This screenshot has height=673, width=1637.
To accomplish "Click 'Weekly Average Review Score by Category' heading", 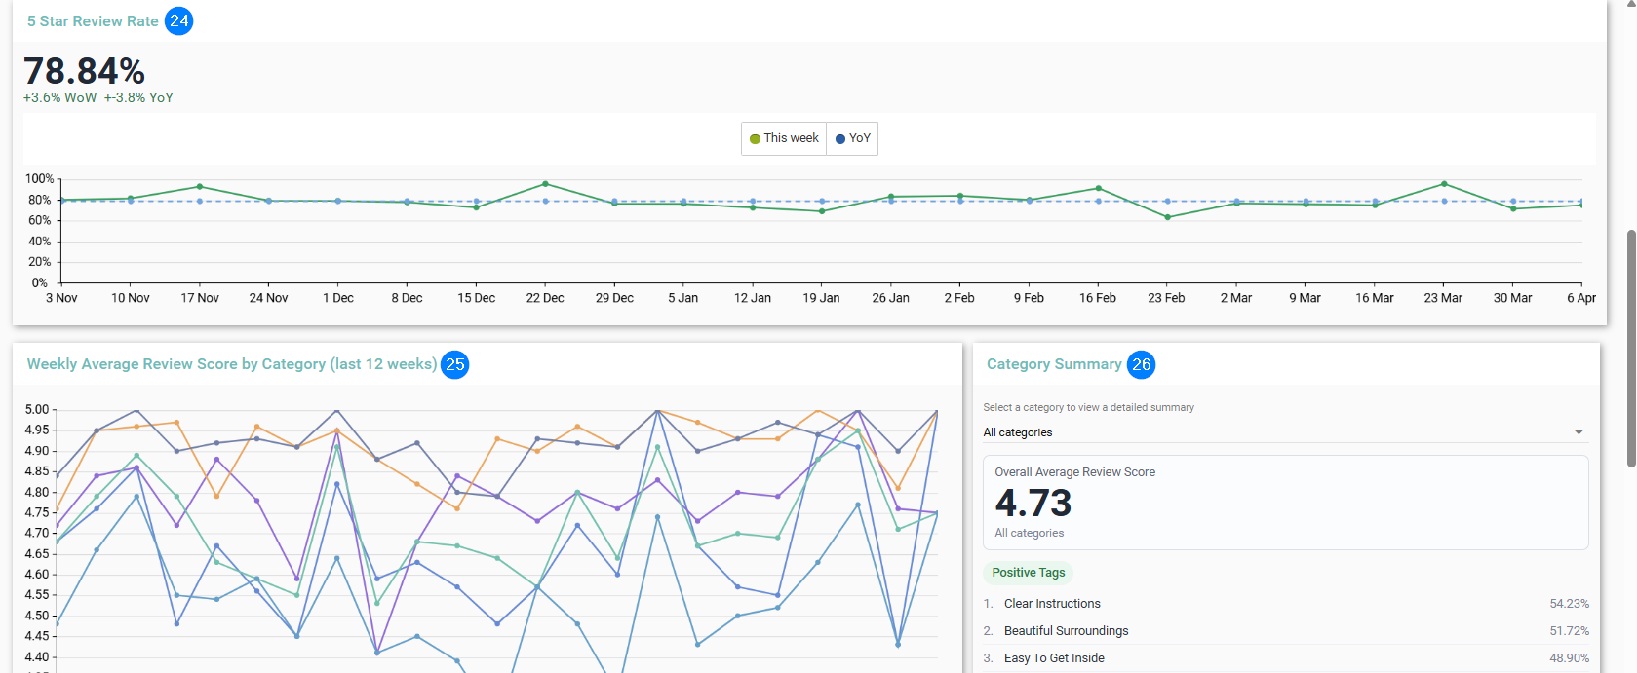I will tap(232, 364).
